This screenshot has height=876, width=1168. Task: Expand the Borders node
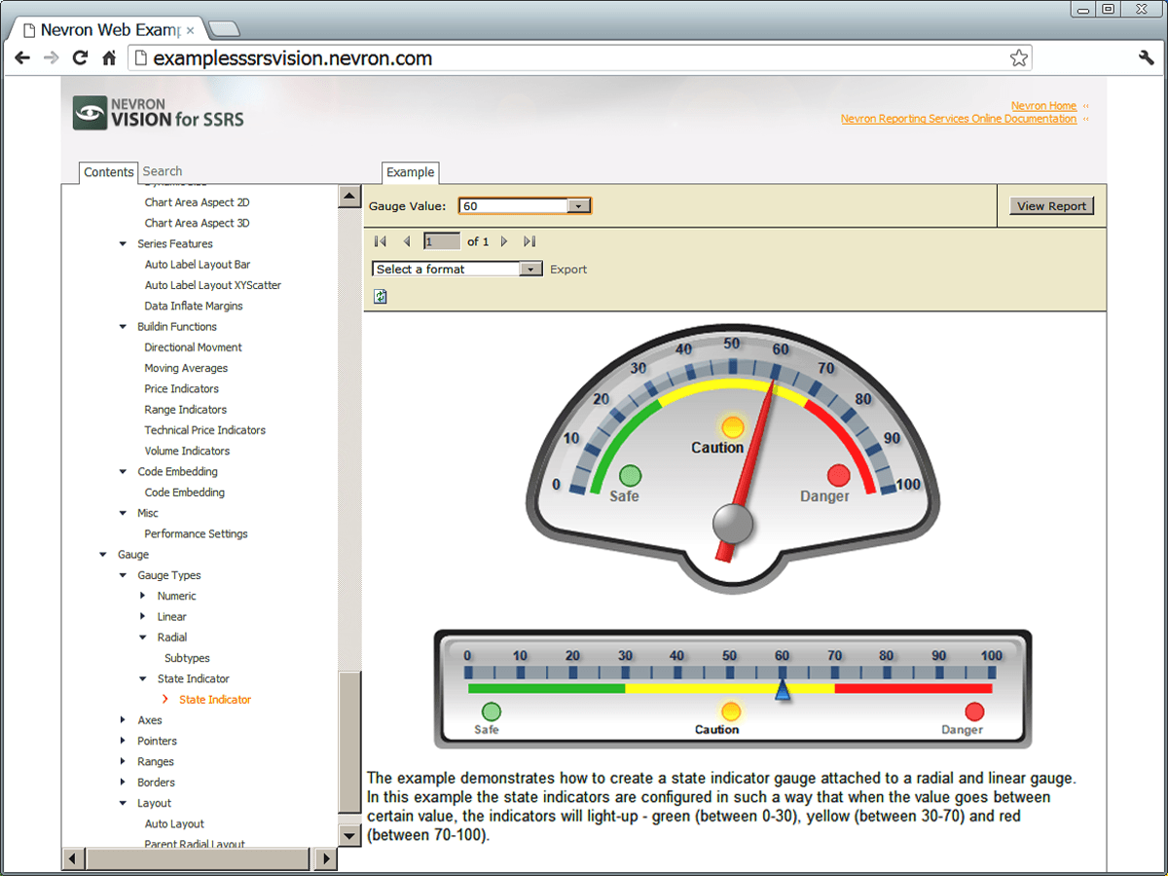click(x=123, y=783)
